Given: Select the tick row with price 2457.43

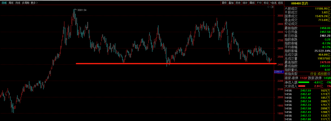Looking at the screenshot, I should (x=307, y=112).
